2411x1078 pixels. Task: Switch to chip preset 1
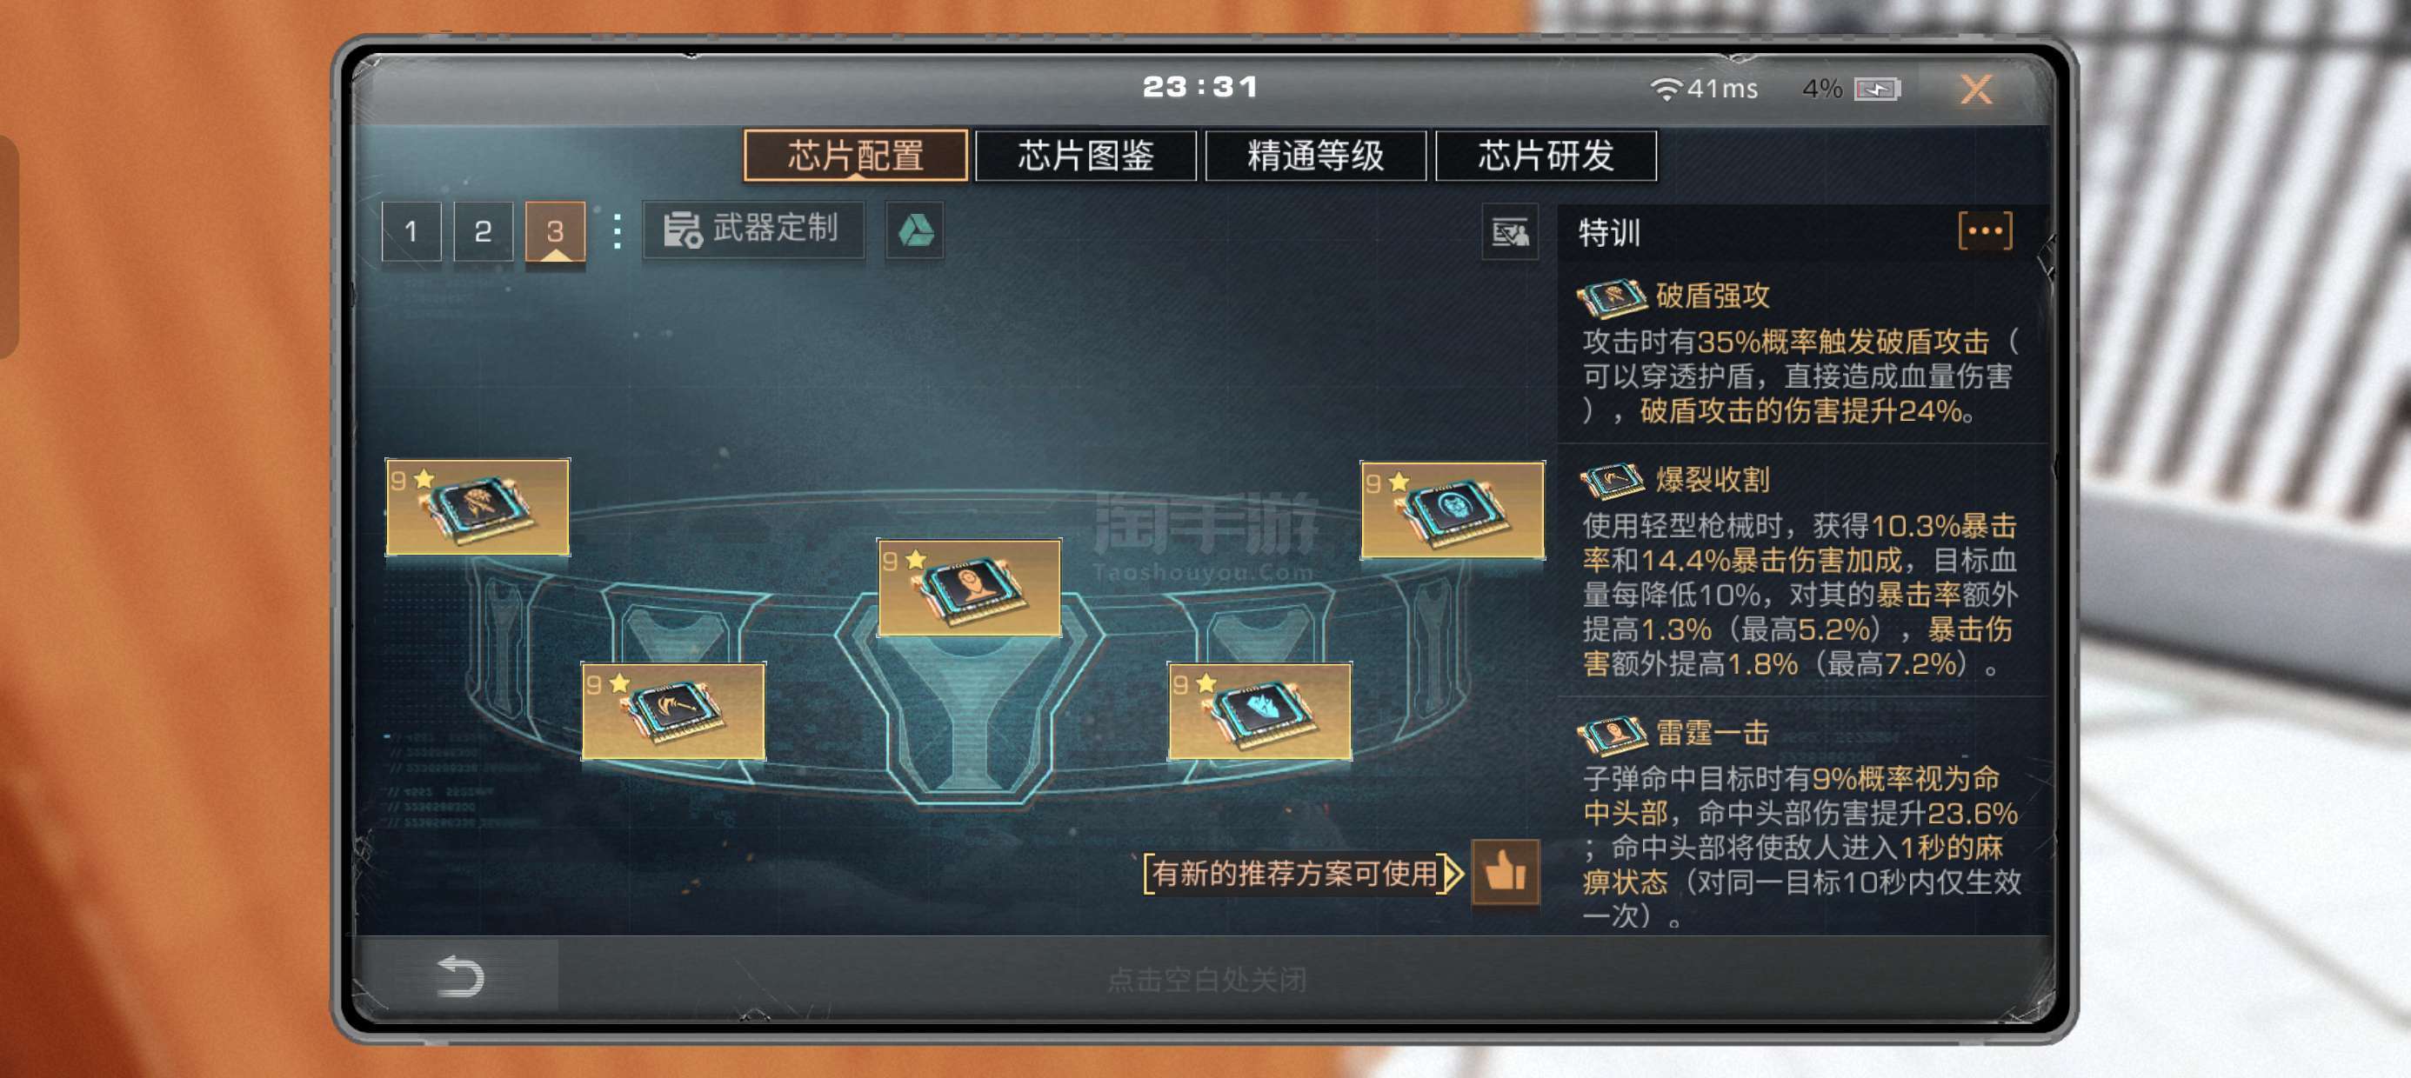point(411,231)
